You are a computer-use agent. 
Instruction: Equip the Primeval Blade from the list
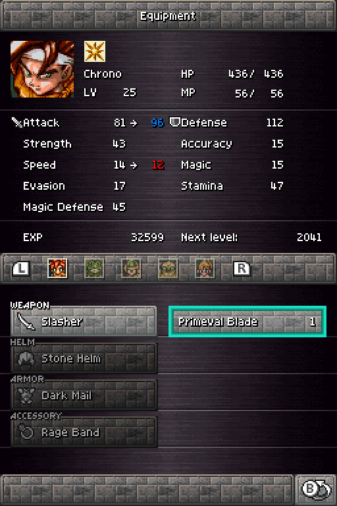coord(247,322)
